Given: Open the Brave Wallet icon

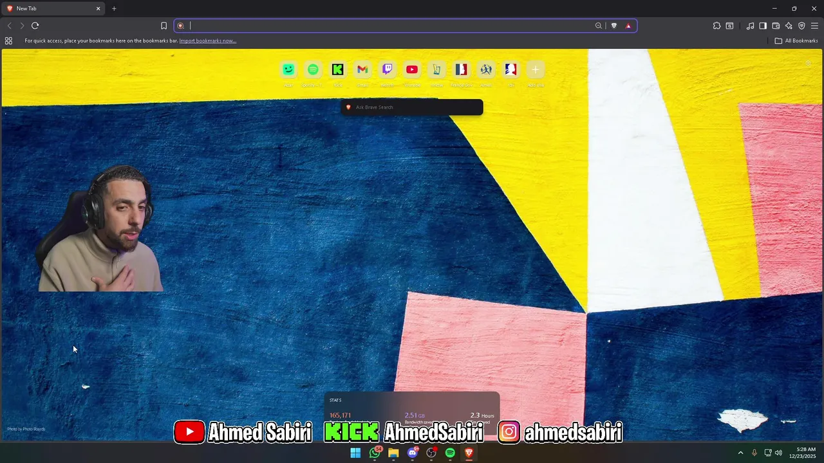Looking at the screenshot, I should point(776,26).
